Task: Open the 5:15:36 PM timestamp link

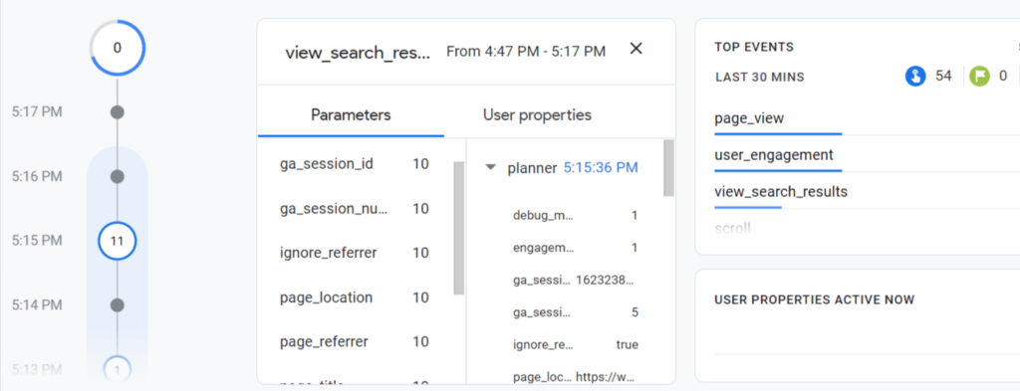Action: 601,168
